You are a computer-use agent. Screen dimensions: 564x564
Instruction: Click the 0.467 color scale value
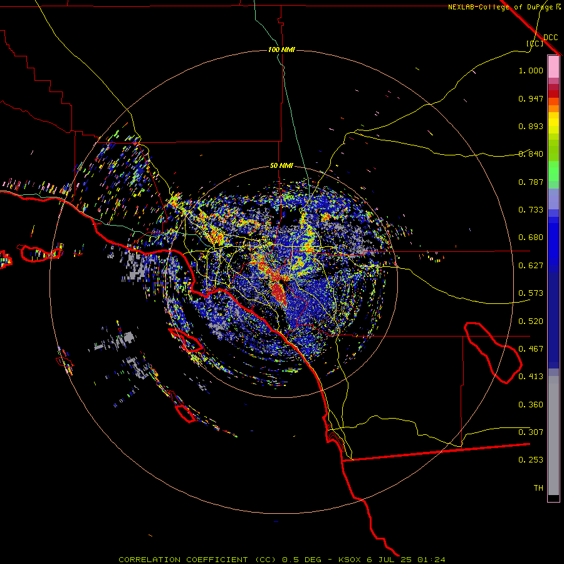point(531,349)
